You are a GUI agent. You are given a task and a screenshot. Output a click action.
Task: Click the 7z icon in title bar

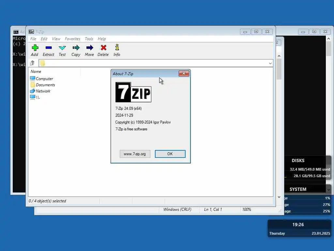tap(31, 32)
